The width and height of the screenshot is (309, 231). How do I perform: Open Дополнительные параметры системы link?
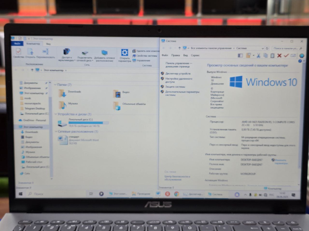[x=182, y=93]
